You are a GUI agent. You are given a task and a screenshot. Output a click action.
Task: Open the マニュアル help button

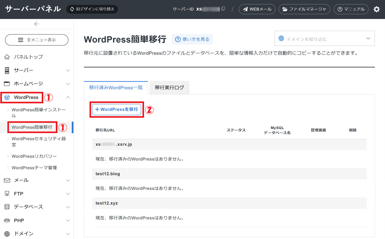point(351,9)
